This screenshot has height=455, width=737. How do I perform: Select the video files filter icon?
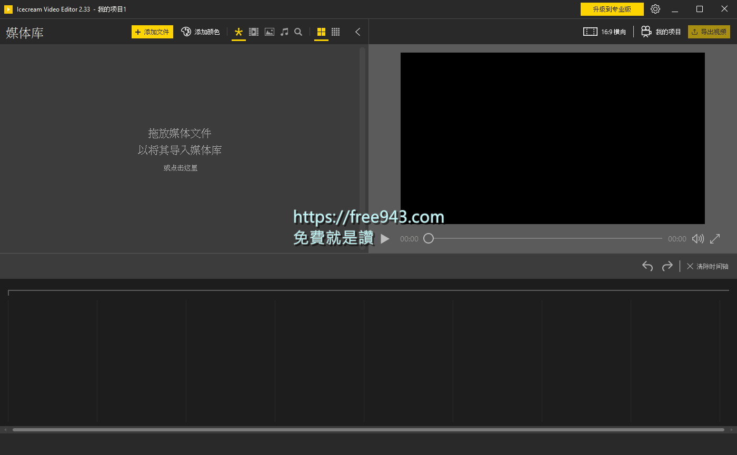[254, 32]
